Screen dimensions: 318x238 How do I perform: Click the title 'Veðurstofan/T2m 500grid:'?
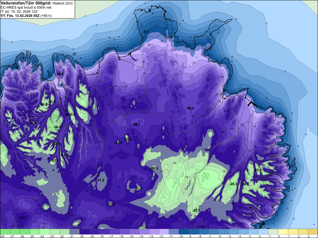point(26,3)
